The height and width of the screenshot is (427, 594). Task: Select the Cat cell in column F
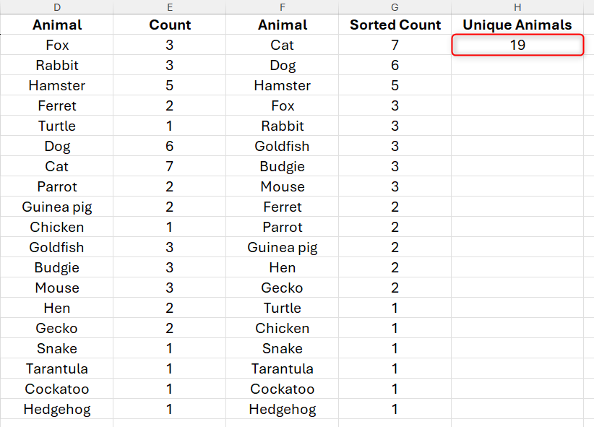coord(282,45)
